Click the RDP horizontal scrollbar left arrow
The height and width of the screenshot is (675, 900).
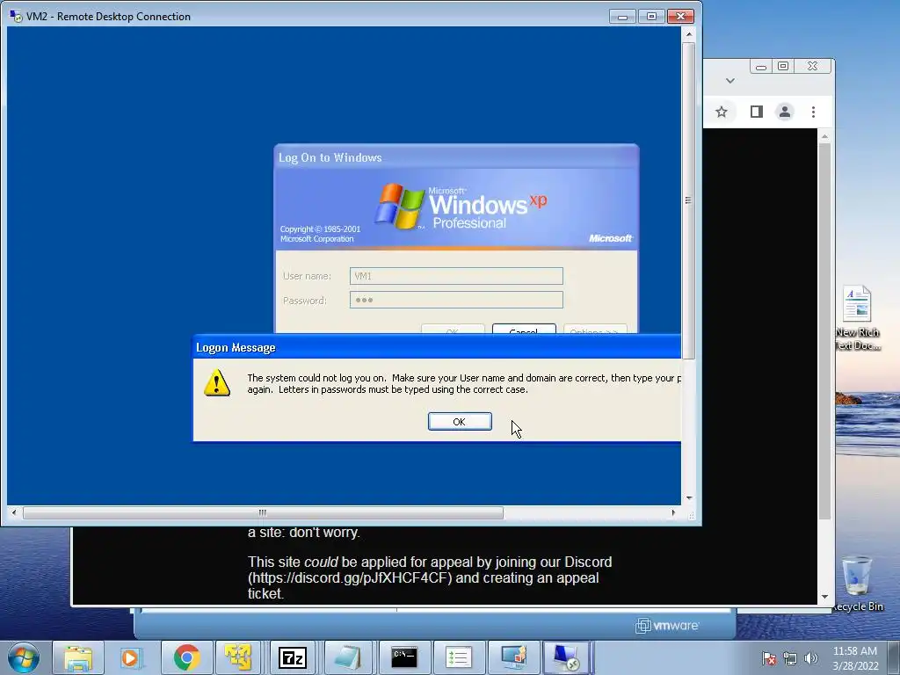click(x=14, y=512)
